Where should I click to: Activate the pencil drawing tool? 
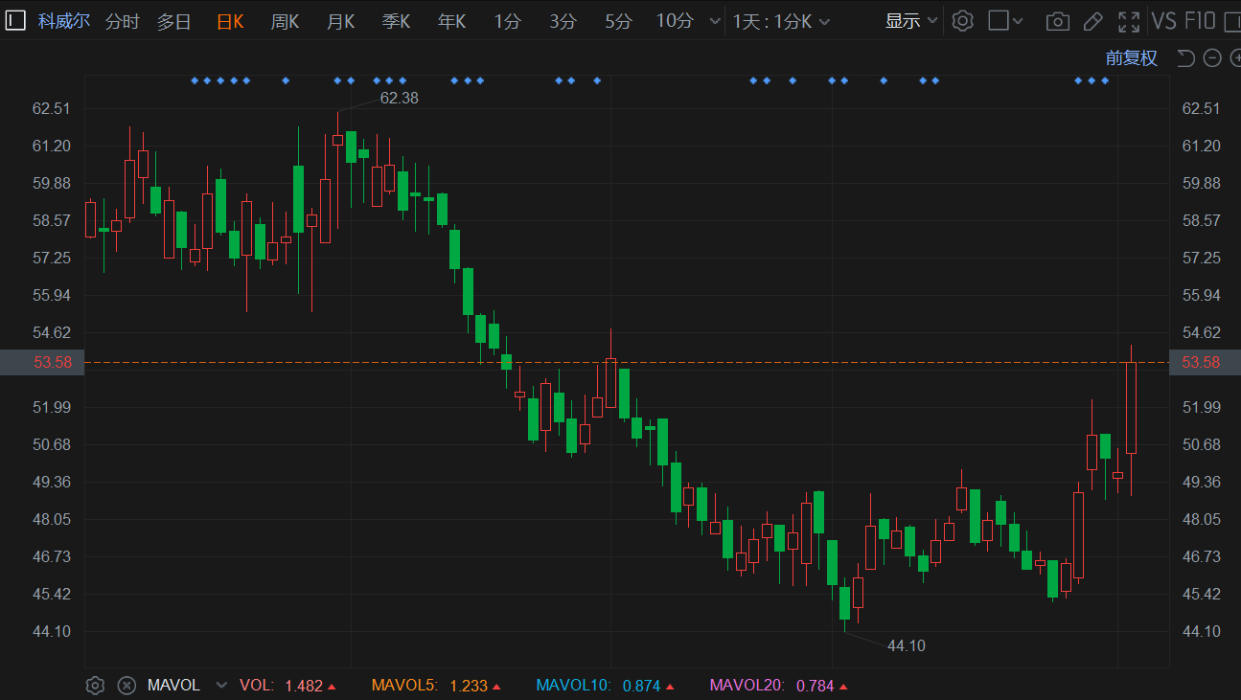(x=1092, y=21)
